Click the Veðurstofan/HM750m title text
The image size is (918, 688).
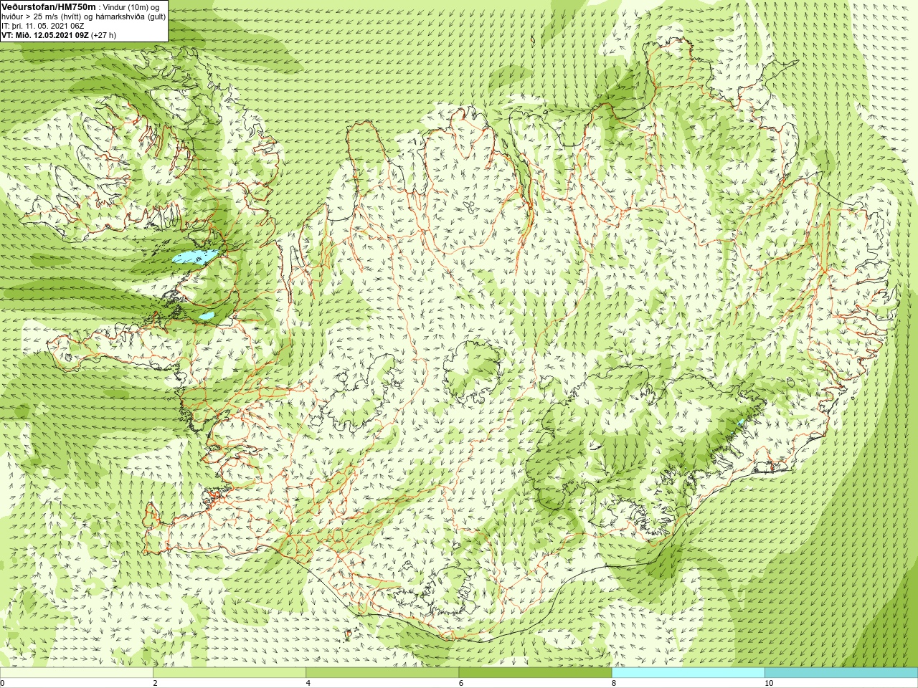(x=49, y=6)
